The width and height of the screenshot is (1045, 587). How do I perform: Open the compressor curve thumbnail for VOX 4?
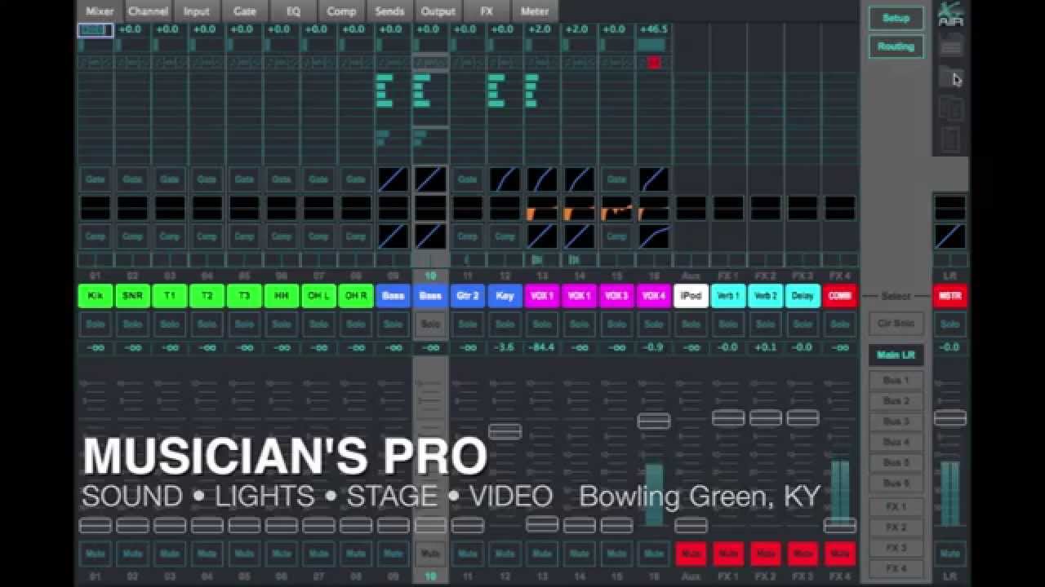pyautogui.click(x=653, y=236)
